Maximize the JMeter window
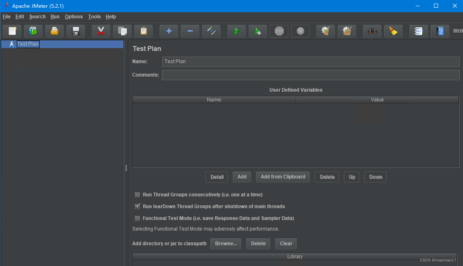 pyautogui.click(x=436, y=6)
